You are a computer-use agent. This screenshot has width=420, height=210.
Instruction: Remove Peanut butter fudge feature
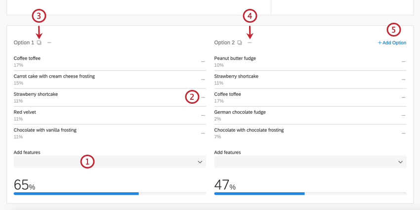[x=403, y=62]
